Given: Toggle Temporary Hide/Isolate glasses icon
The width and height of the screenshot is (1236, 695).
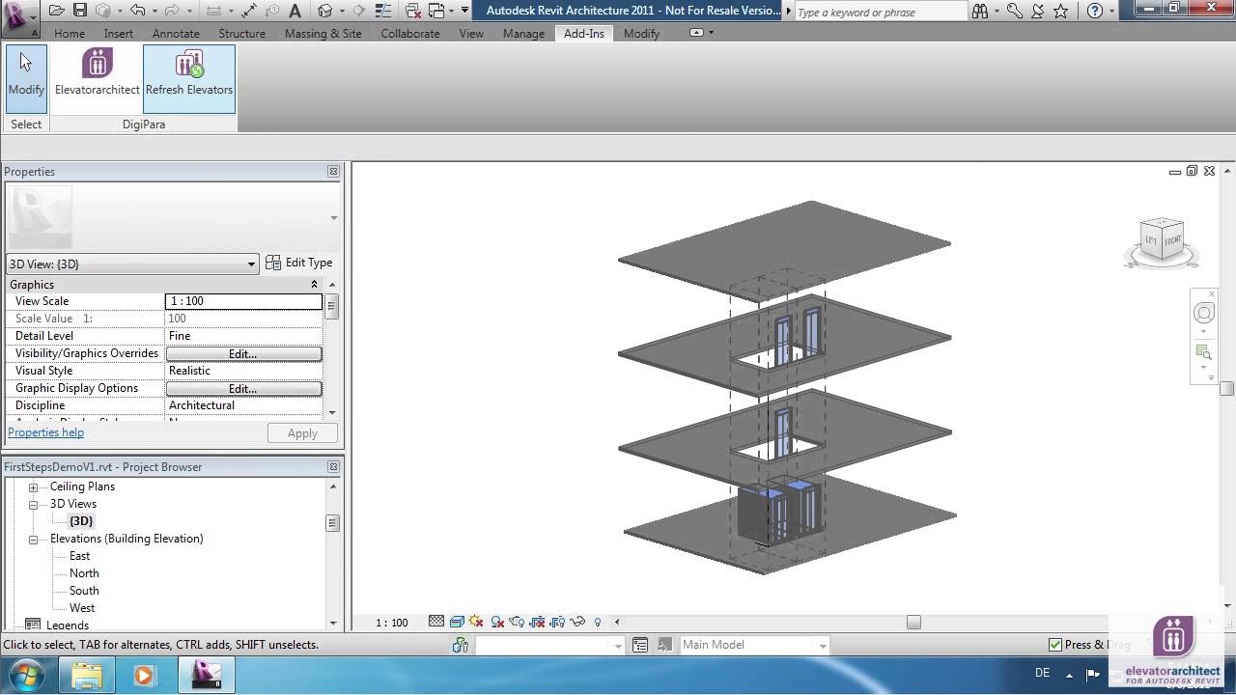Looking at the screenshot, I should point(577,622).
